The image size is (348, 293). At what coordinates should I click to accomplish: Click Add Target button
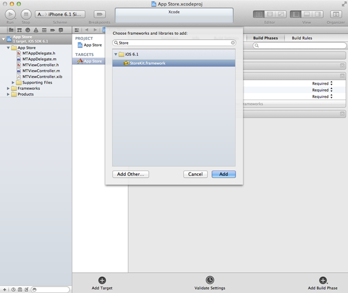(x=102, y=284)
